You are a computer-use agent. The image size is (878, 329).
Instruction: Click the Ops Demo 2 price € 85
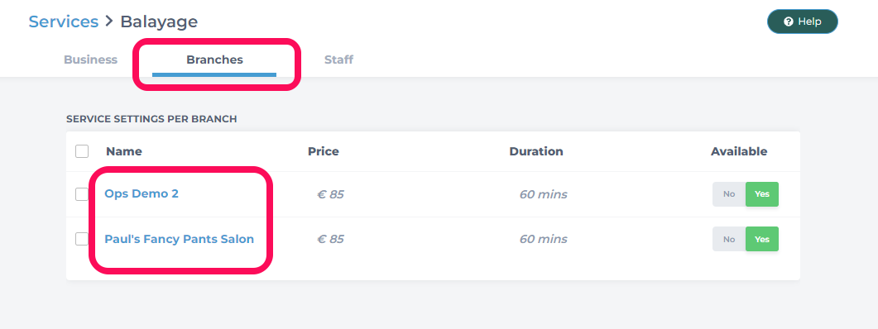tap(330, 194)
